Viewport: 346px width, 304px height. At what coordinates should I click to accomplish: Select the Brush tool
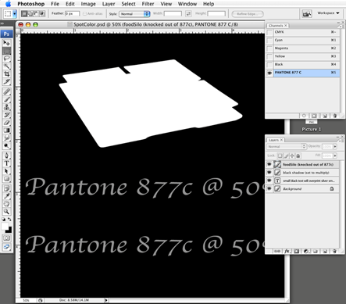tap(6, 99)
